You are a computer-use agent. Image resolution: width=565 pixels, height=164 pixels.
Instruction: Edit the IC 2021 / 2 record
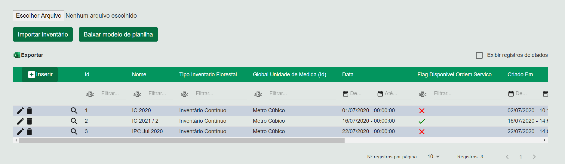pos(20,121)
